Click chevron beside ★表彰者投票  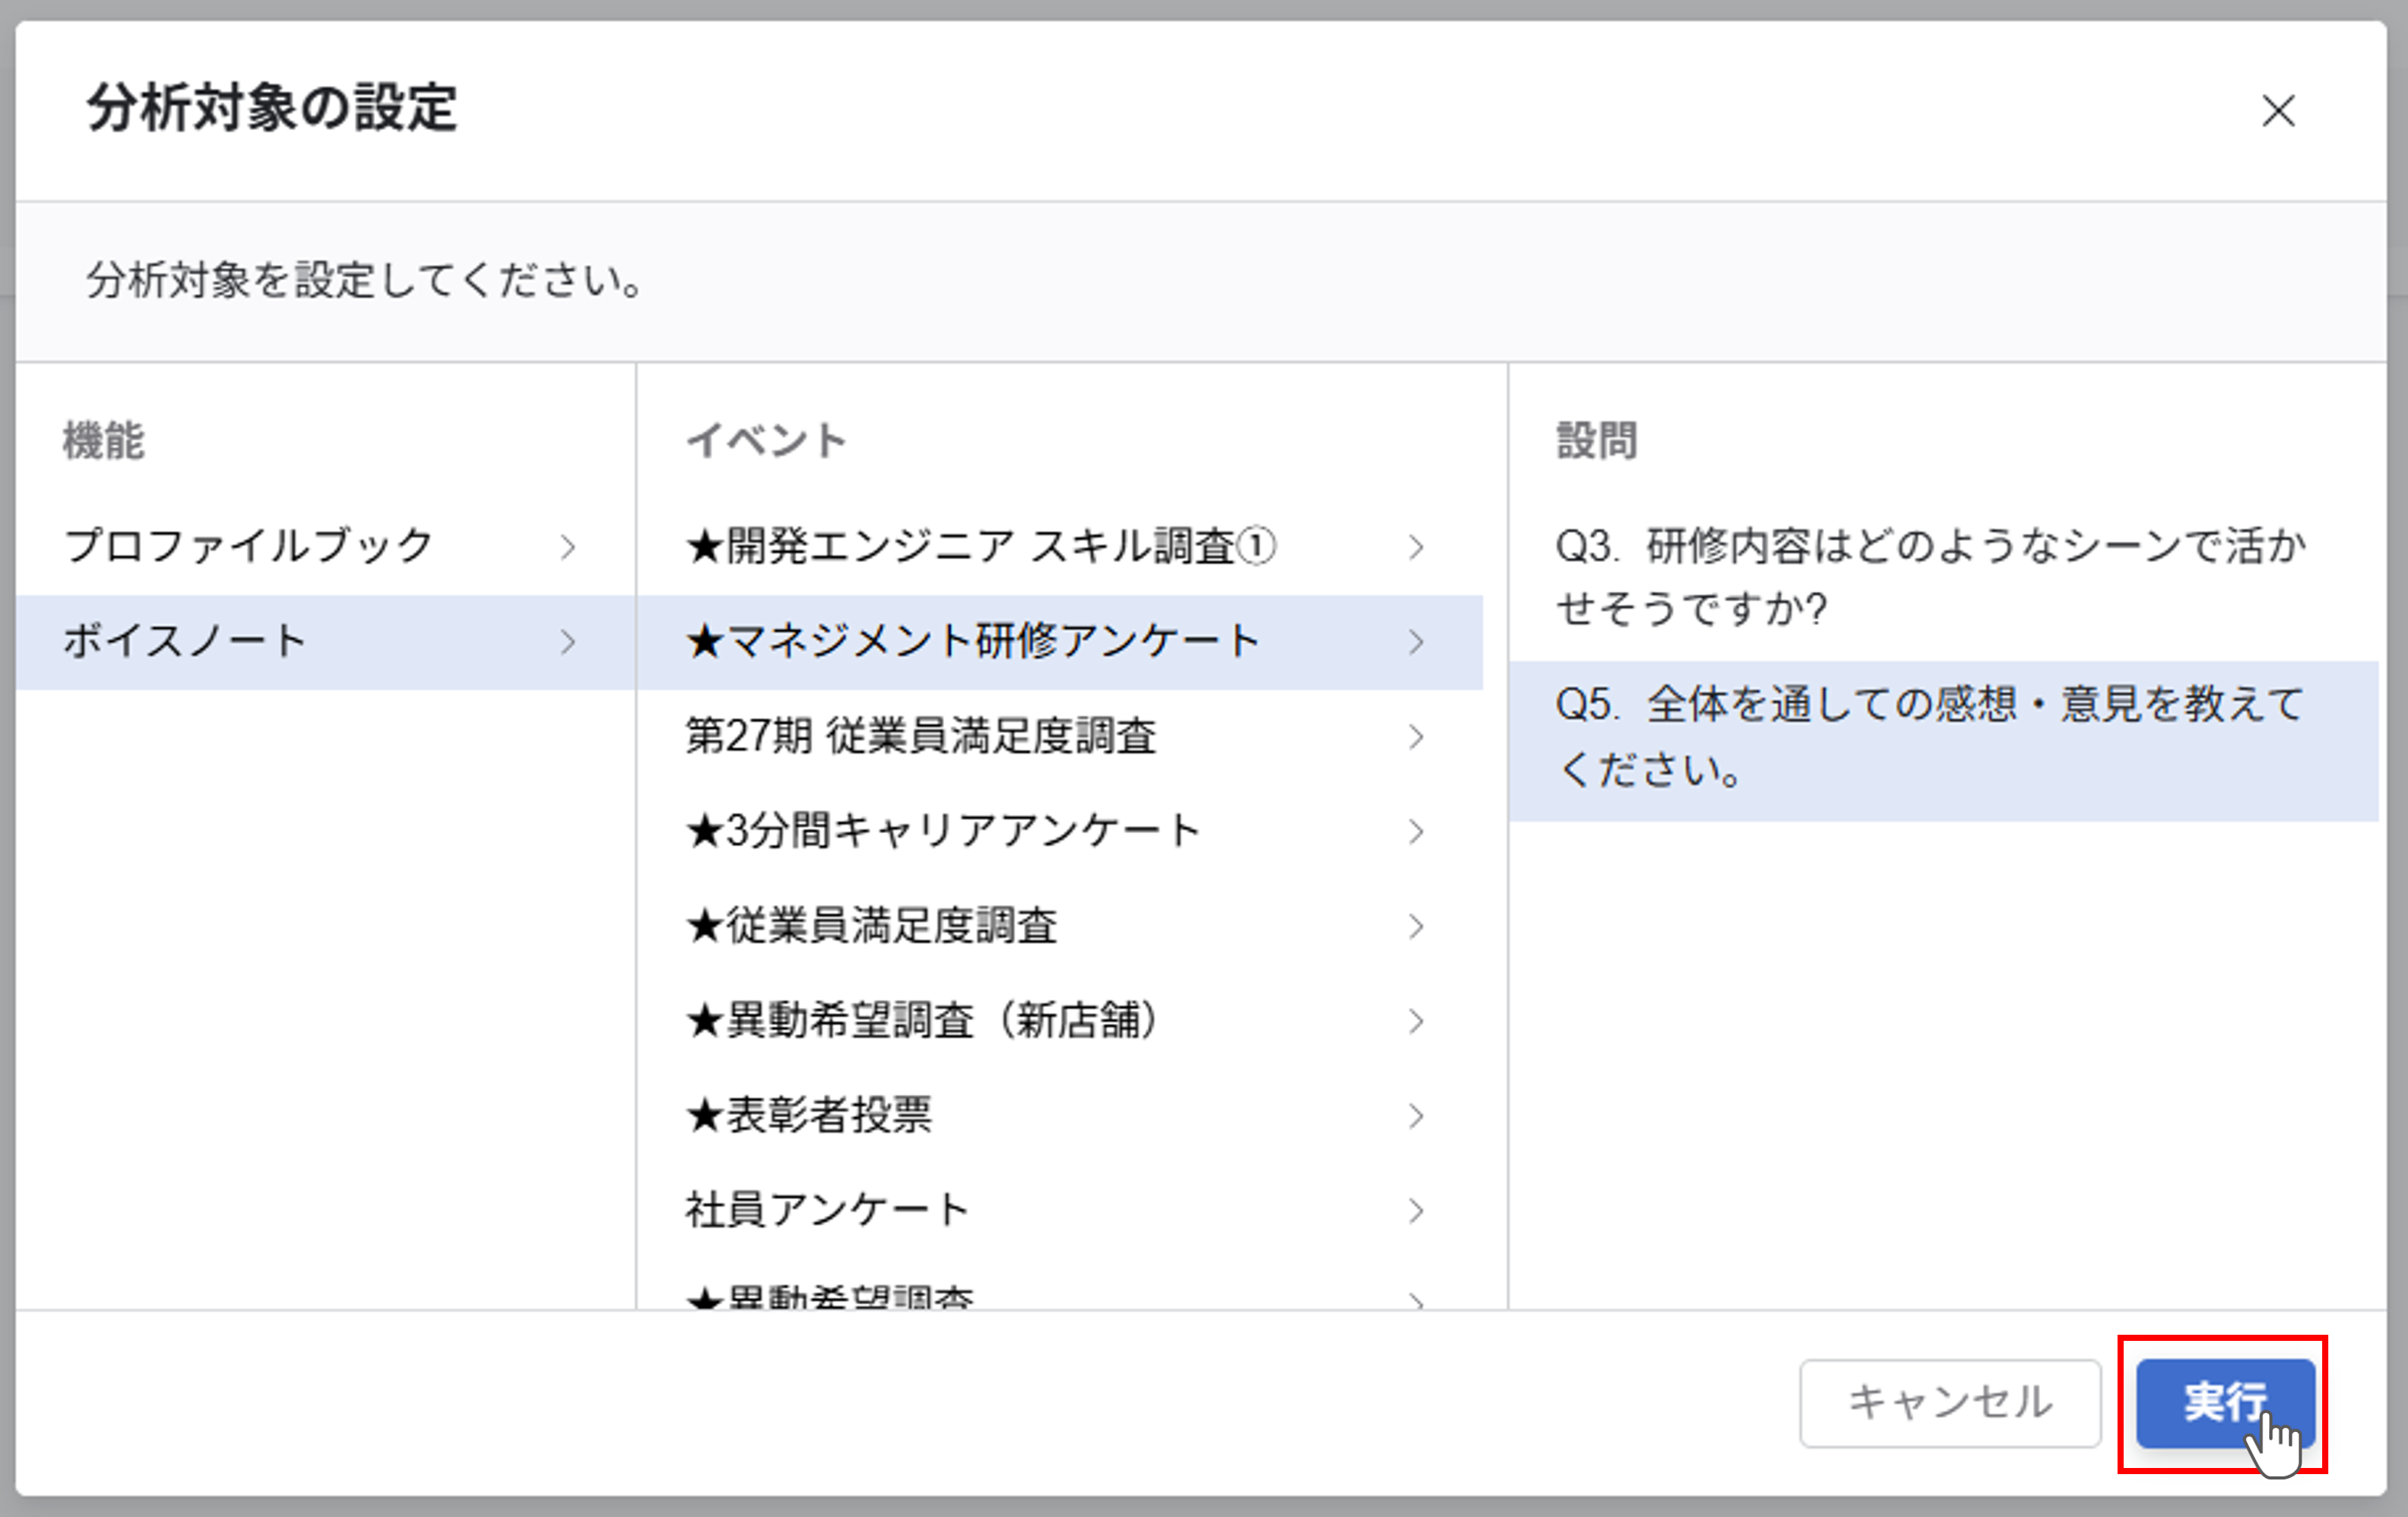(x=1415, y=1116)
